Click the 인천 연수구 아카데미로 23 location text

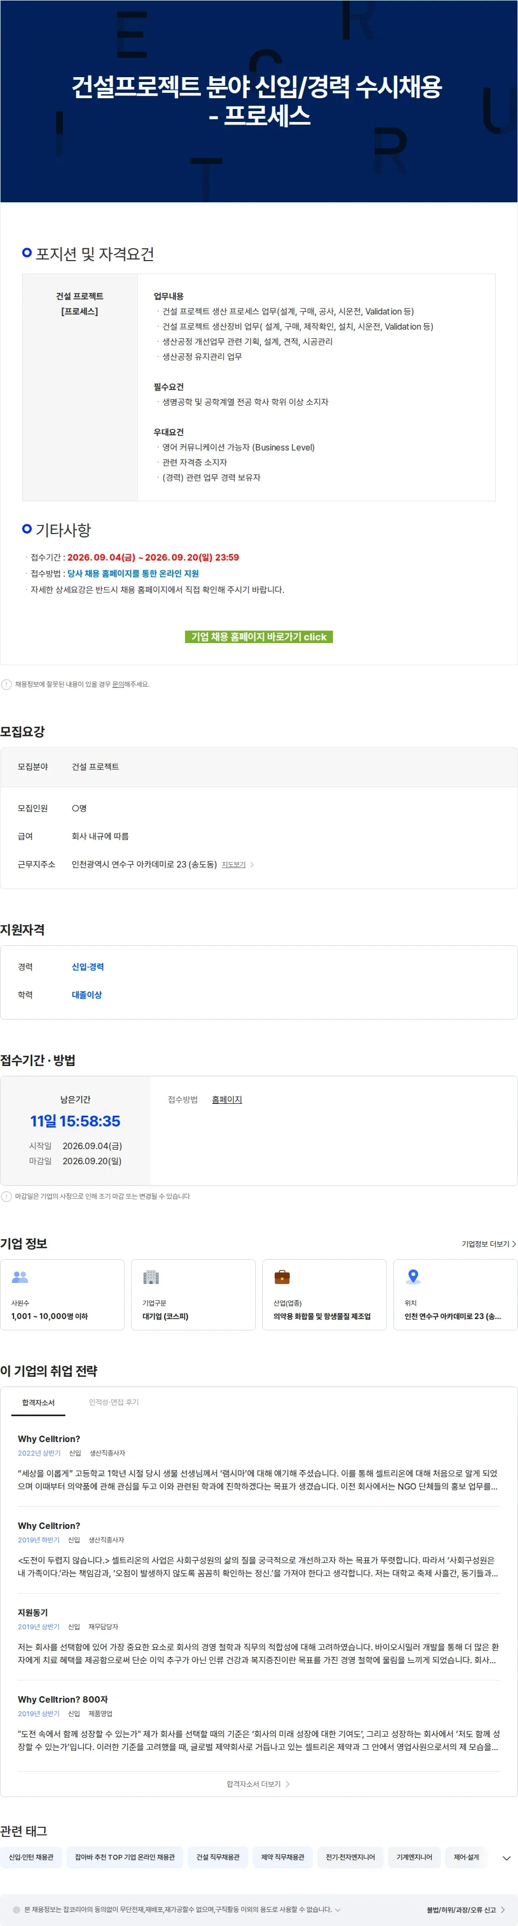(452, 1316)
